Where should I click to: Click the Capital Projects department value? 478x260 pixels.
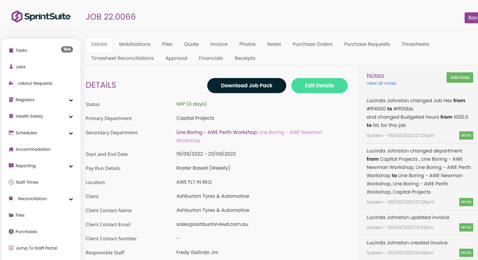tap(195, 118)
